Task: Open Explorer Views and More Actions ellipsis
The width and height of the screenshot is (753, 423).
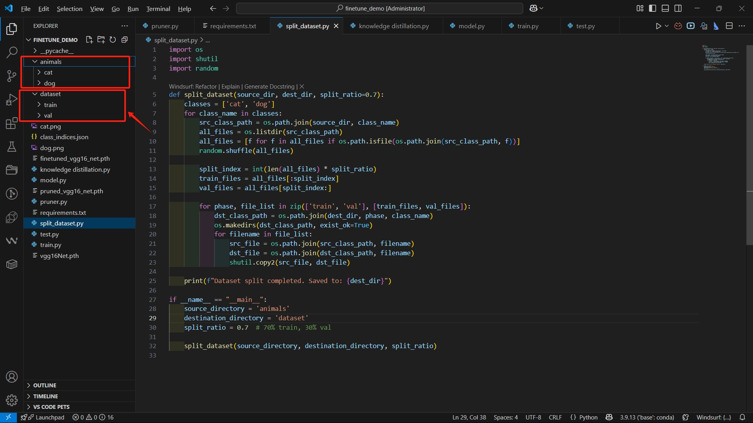Action: 125,26
